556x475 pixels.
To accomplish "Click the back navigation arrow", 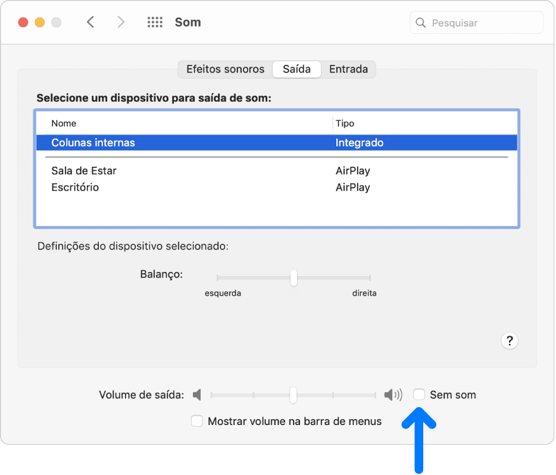I will point(90,22).
